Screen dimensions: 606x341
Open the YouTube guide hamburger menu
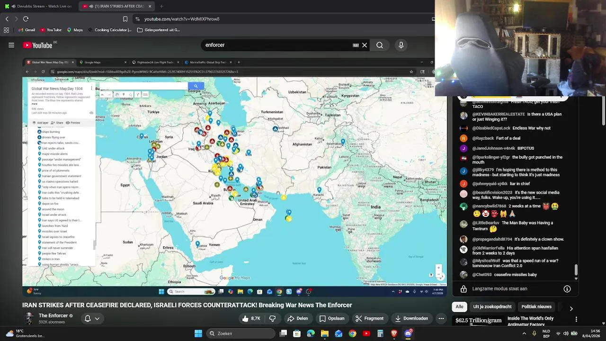click(11, 45)
